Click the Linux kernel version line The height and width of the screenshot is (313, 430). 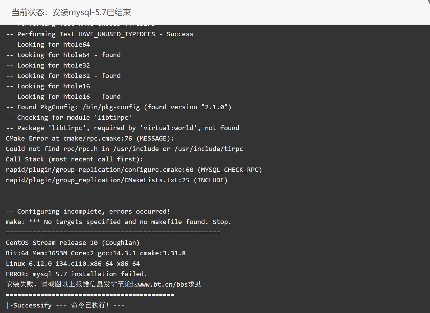(73, 263)
